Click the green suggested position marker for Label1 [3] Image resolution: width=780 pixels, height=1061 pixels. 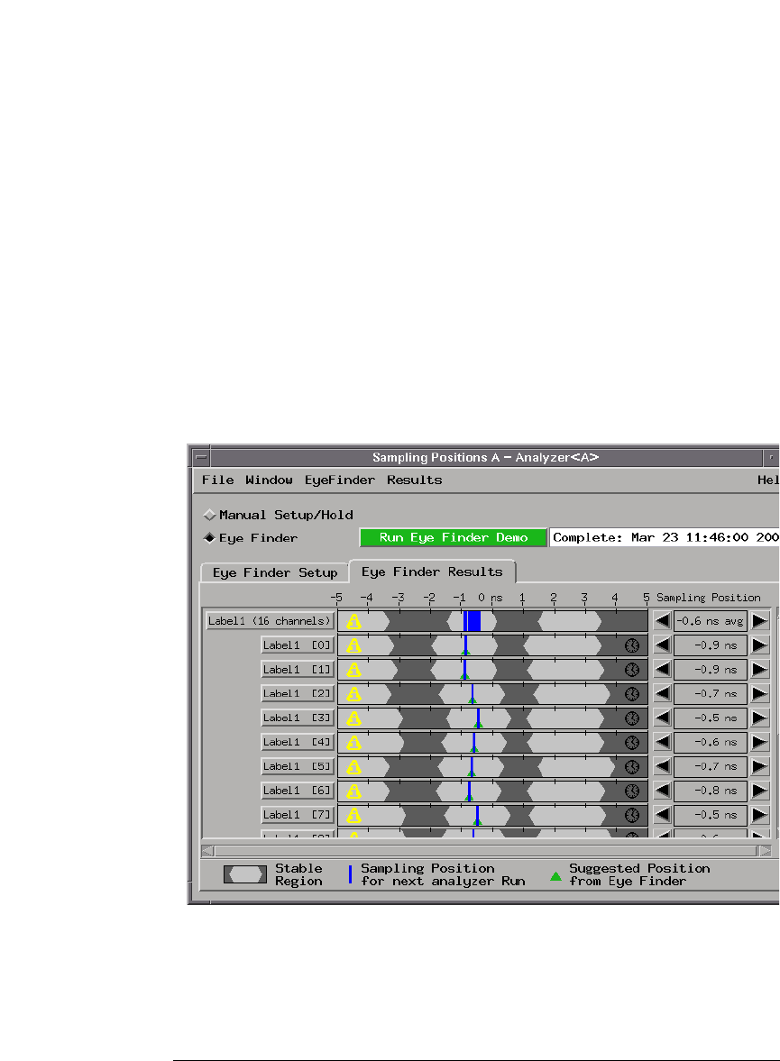(x=478, y=723)
